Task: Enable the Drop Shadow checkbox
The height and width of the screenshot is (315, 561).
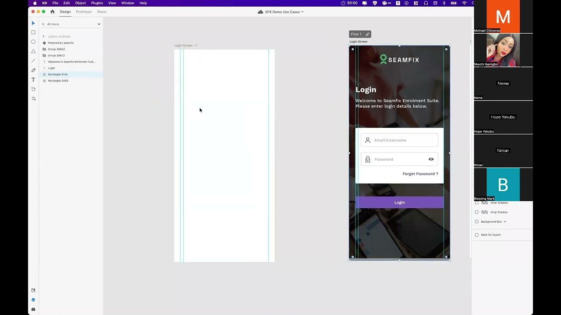Action: (x=477, y=212)
